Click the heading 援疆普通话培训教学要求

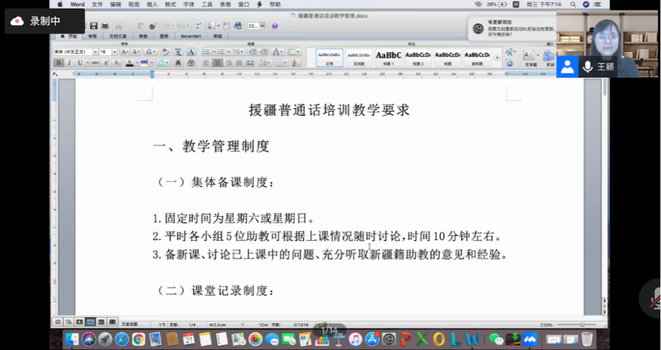pyautogui.click(x=329, y=110)
